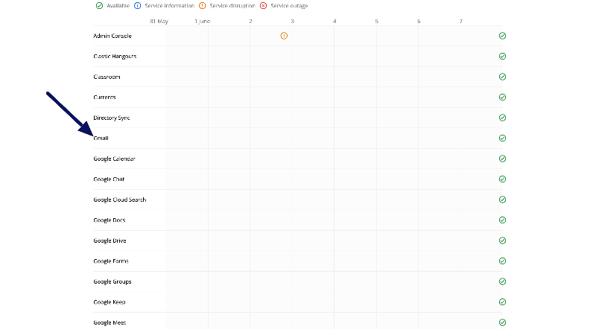This screenshot has height=329, width=596.
Task: Click the Google Keep available status checkmark
Action: (502, 302)
